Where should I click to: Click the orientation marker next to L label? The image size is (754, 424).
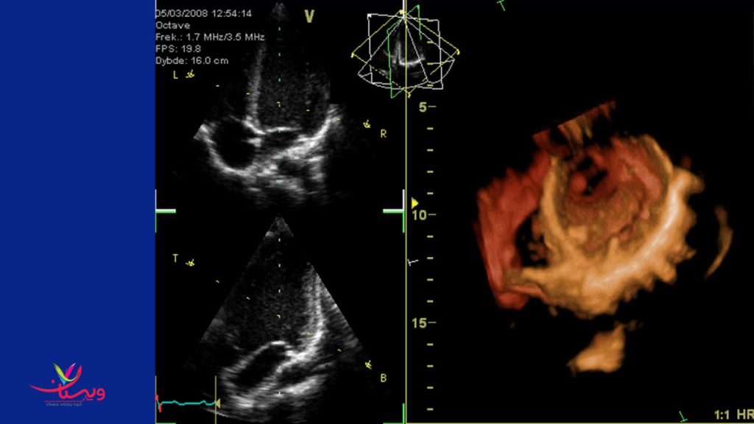[191, 74]
